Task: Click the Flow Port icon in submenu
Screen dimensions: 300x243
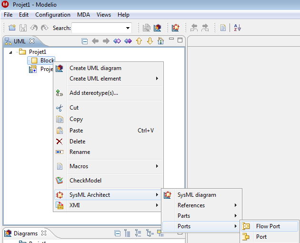Action: 246,226
